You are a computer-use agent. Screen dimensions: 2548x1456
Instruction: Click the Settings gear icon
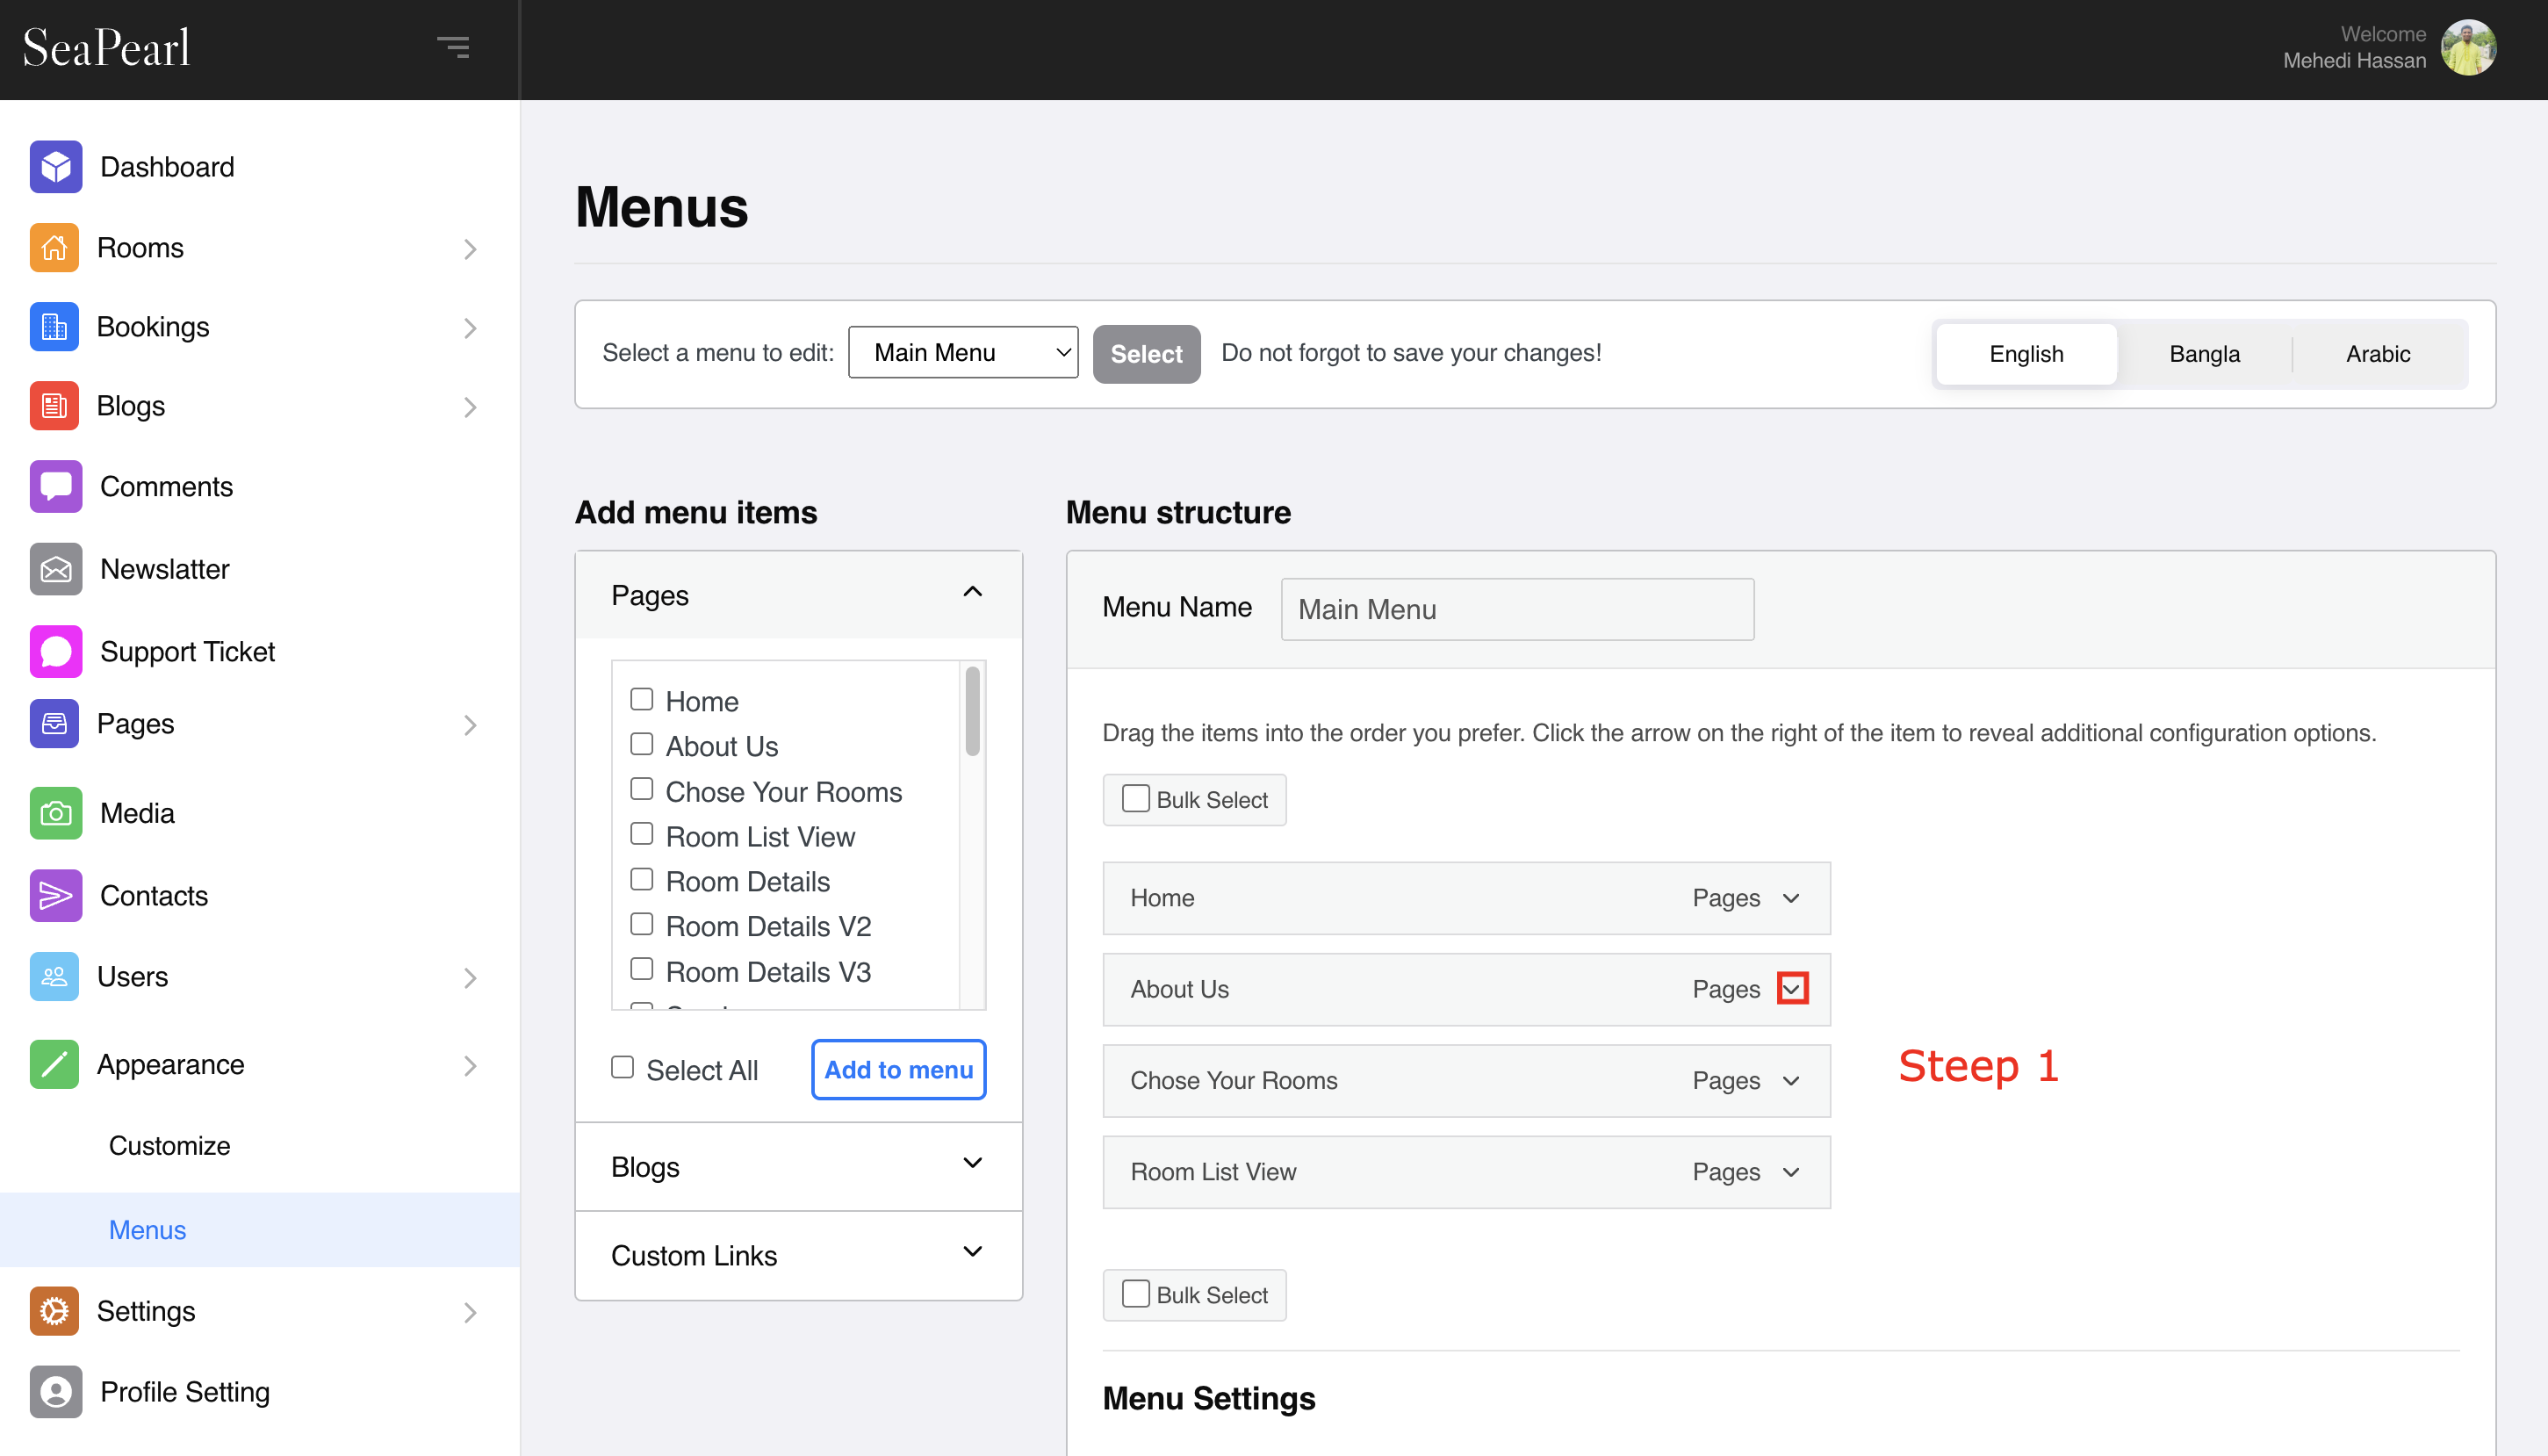[x=55, y=1311]
